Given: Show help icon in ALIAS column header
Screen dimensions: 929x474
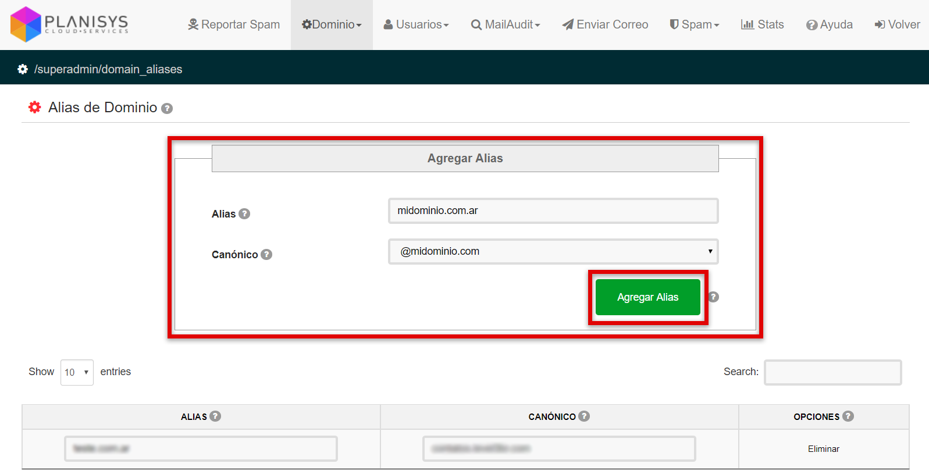Looking at the screenshot, I should coord(215,416).
